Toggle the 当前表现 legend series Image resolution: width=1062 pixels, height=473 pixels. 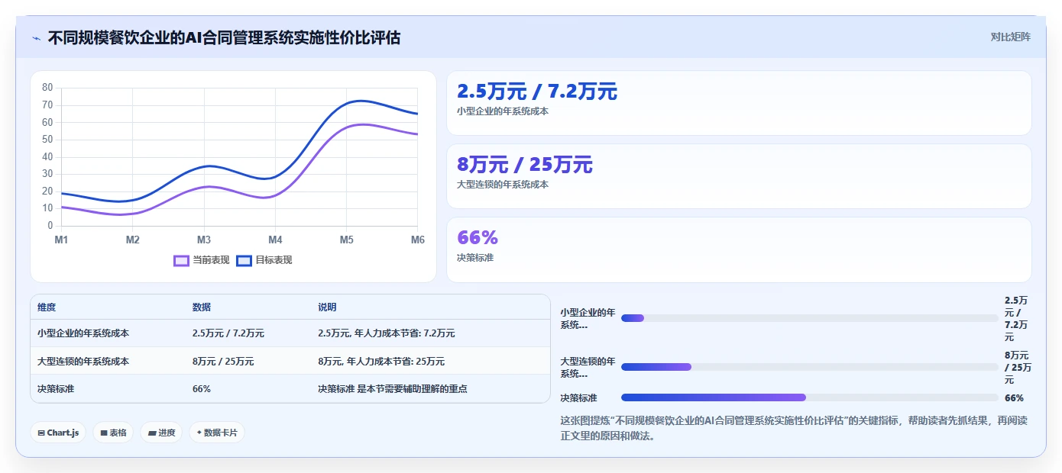pyautogui.click(x=202, y=260)
